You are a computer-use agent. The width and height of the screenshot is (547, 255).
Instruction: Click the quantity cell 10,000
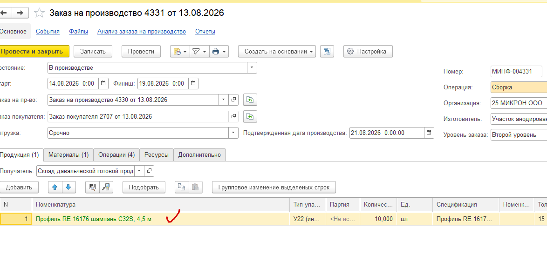coord(378,219)
